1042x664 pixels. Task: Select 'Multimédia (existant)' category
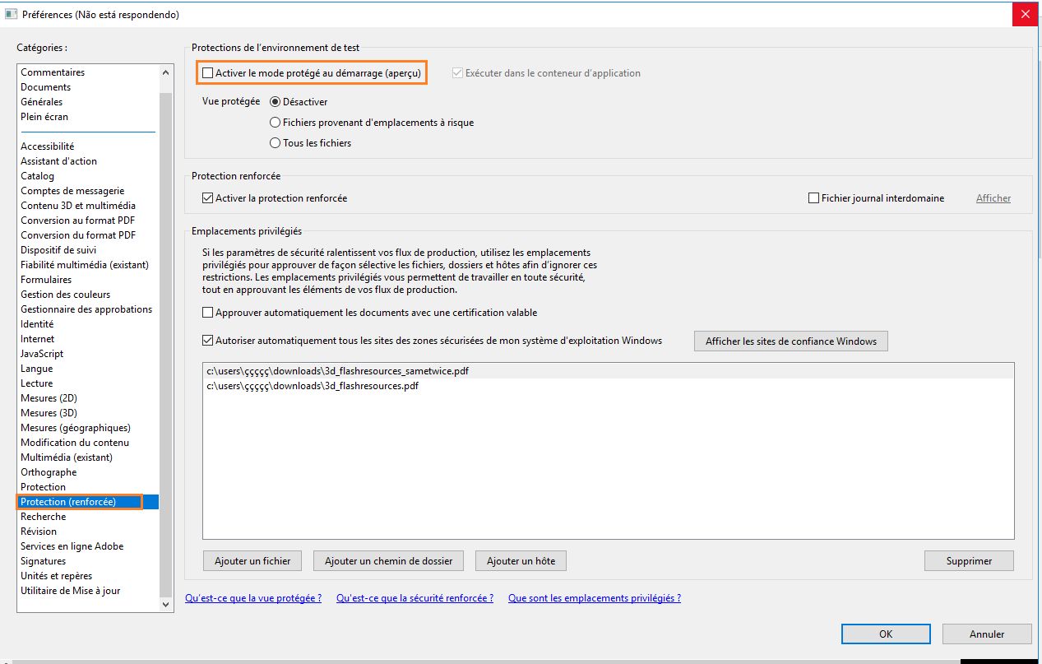67,457
